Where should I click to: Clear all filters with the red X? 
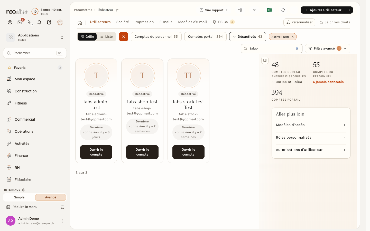pos(124,37)
